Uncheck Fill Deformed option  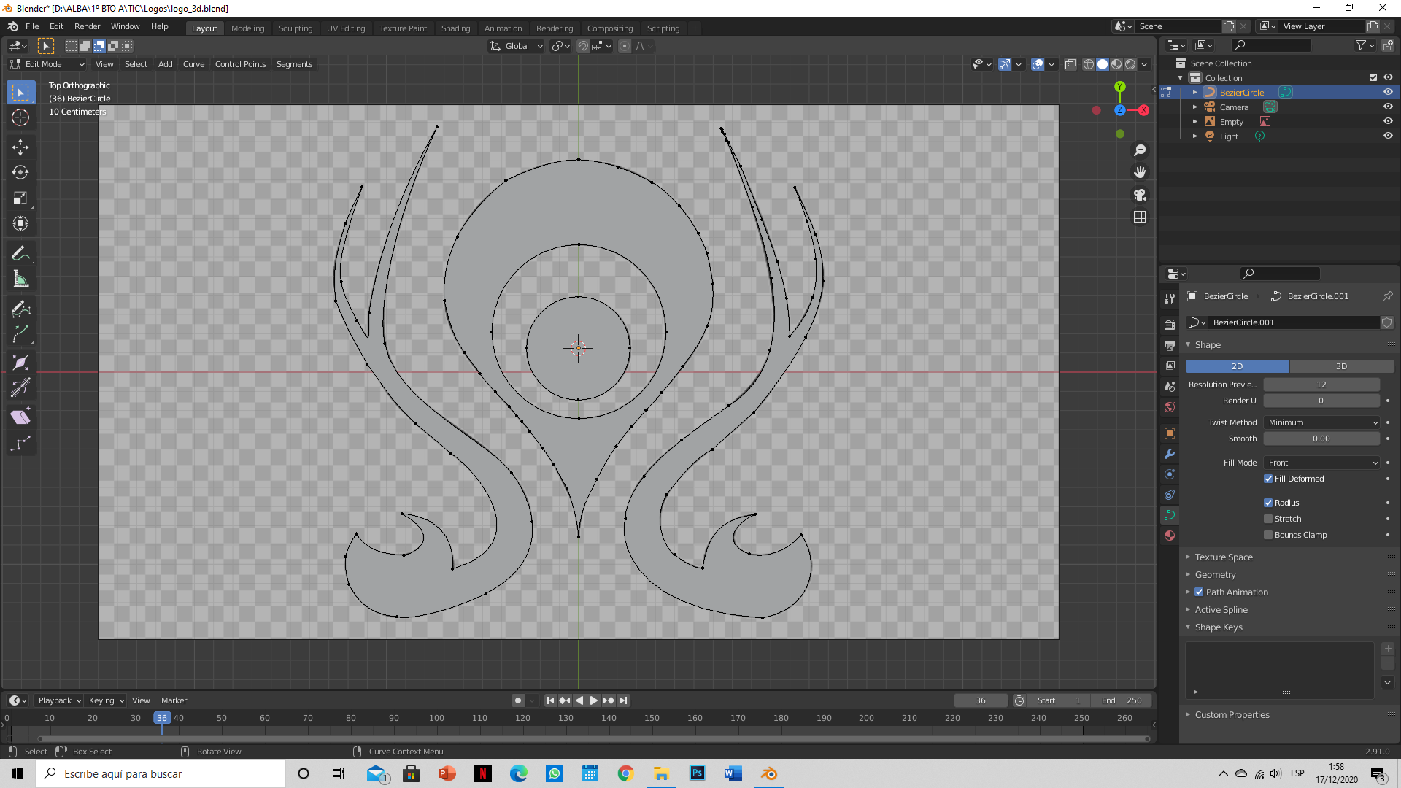click(x=1268, y=479)
